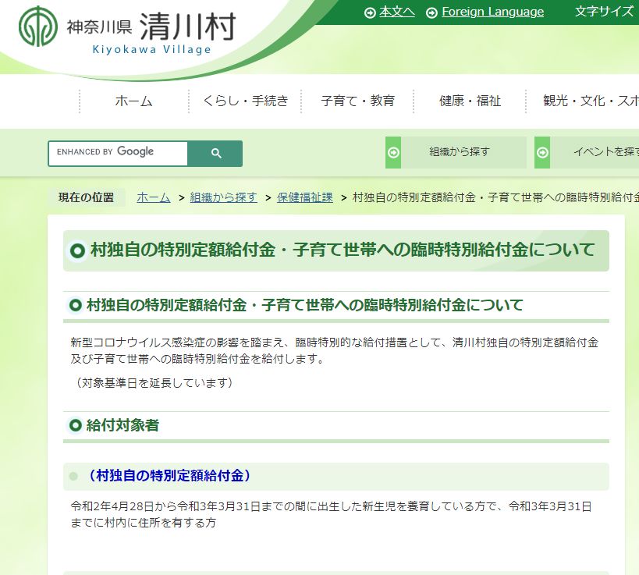Open the 子育て・教育 menu
This screenshot has width=639, height=575.
(357, 101)
